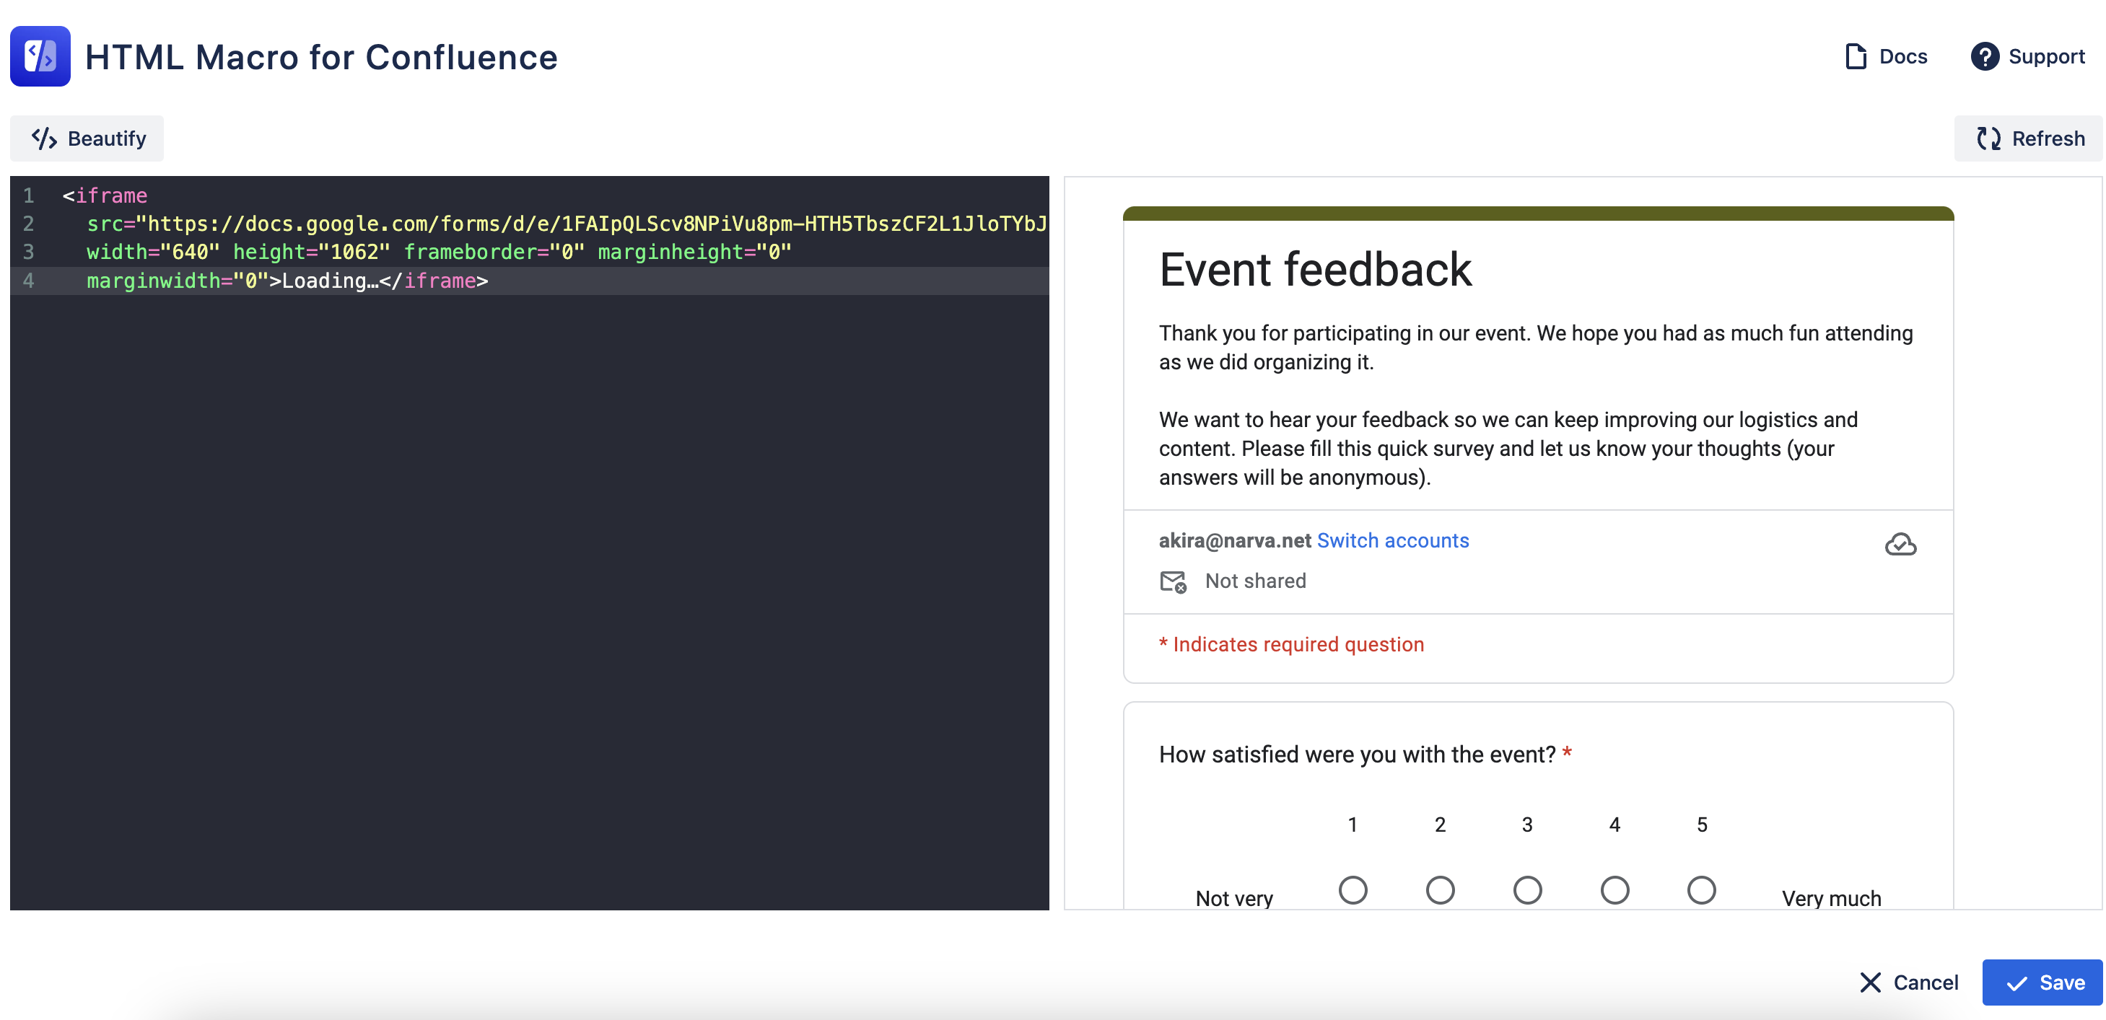The image size is (2106, 1020).
Task: Click the Cancel X icon
Action: click(x=1870, y=982)
